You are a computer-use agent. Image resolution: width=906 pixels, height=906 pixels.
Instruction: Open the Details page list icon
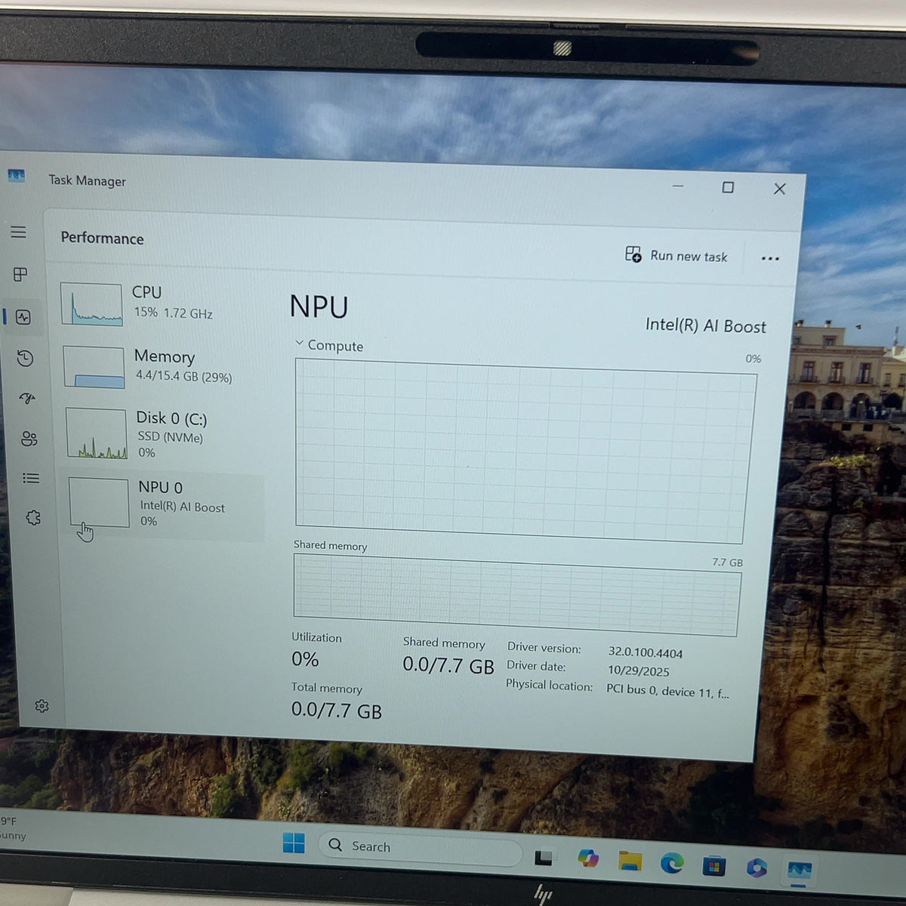coord(31,478)
